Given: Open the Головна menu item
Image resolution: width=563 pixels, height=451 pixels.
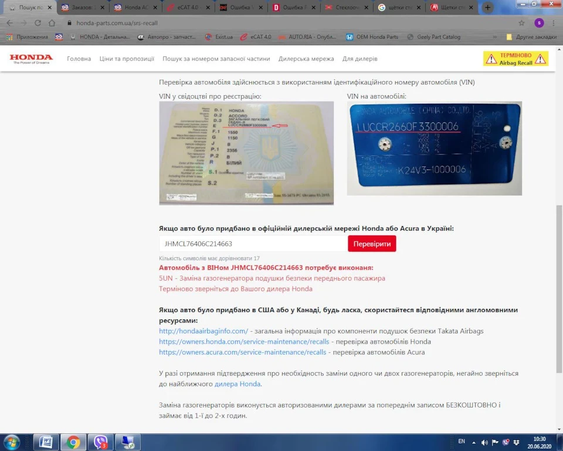Looking at the screenshot, I should click(79, 59).
